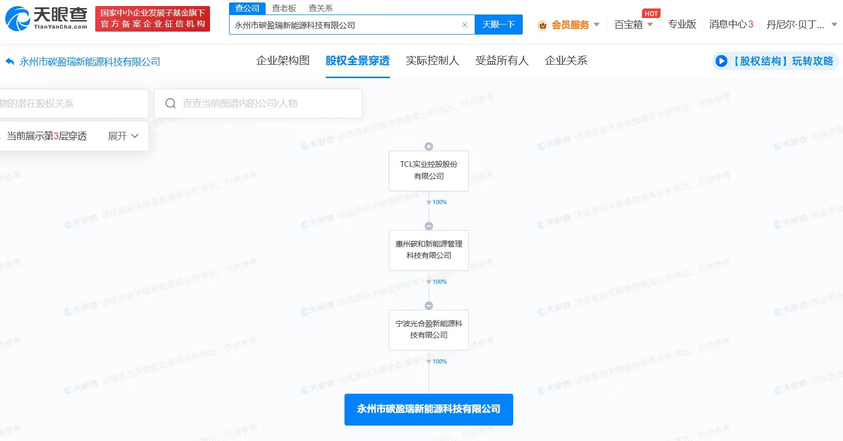Select the 宁波光合盈新能源科技有限公司 node
The width and height of the screenshot is (843, 441).
(x=429, y=330)
